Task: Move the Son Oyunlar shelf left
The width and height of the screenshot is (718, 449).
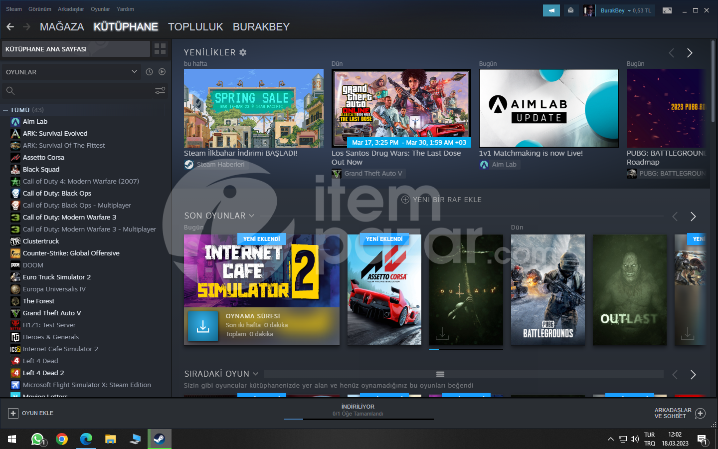Action: point(675,217)
